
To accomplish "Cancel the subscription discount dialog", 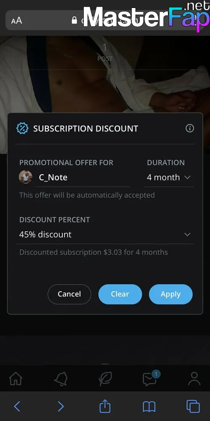I will click(69, 294).
